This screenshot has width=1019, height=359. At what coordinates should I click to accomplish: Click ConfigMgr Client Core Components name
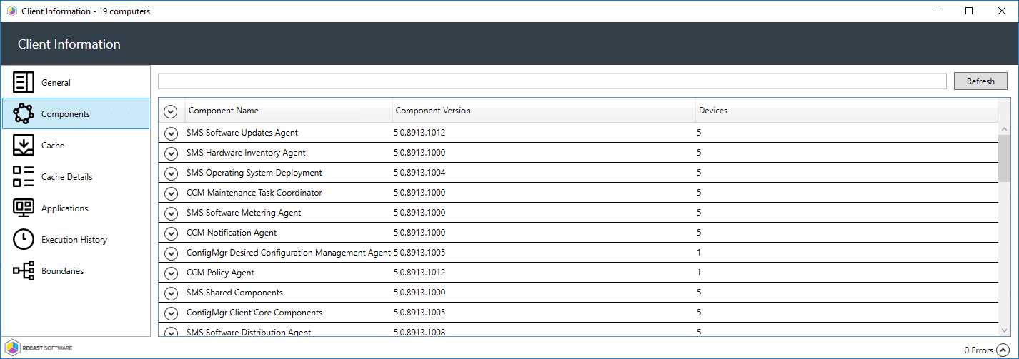click(254, 313)
